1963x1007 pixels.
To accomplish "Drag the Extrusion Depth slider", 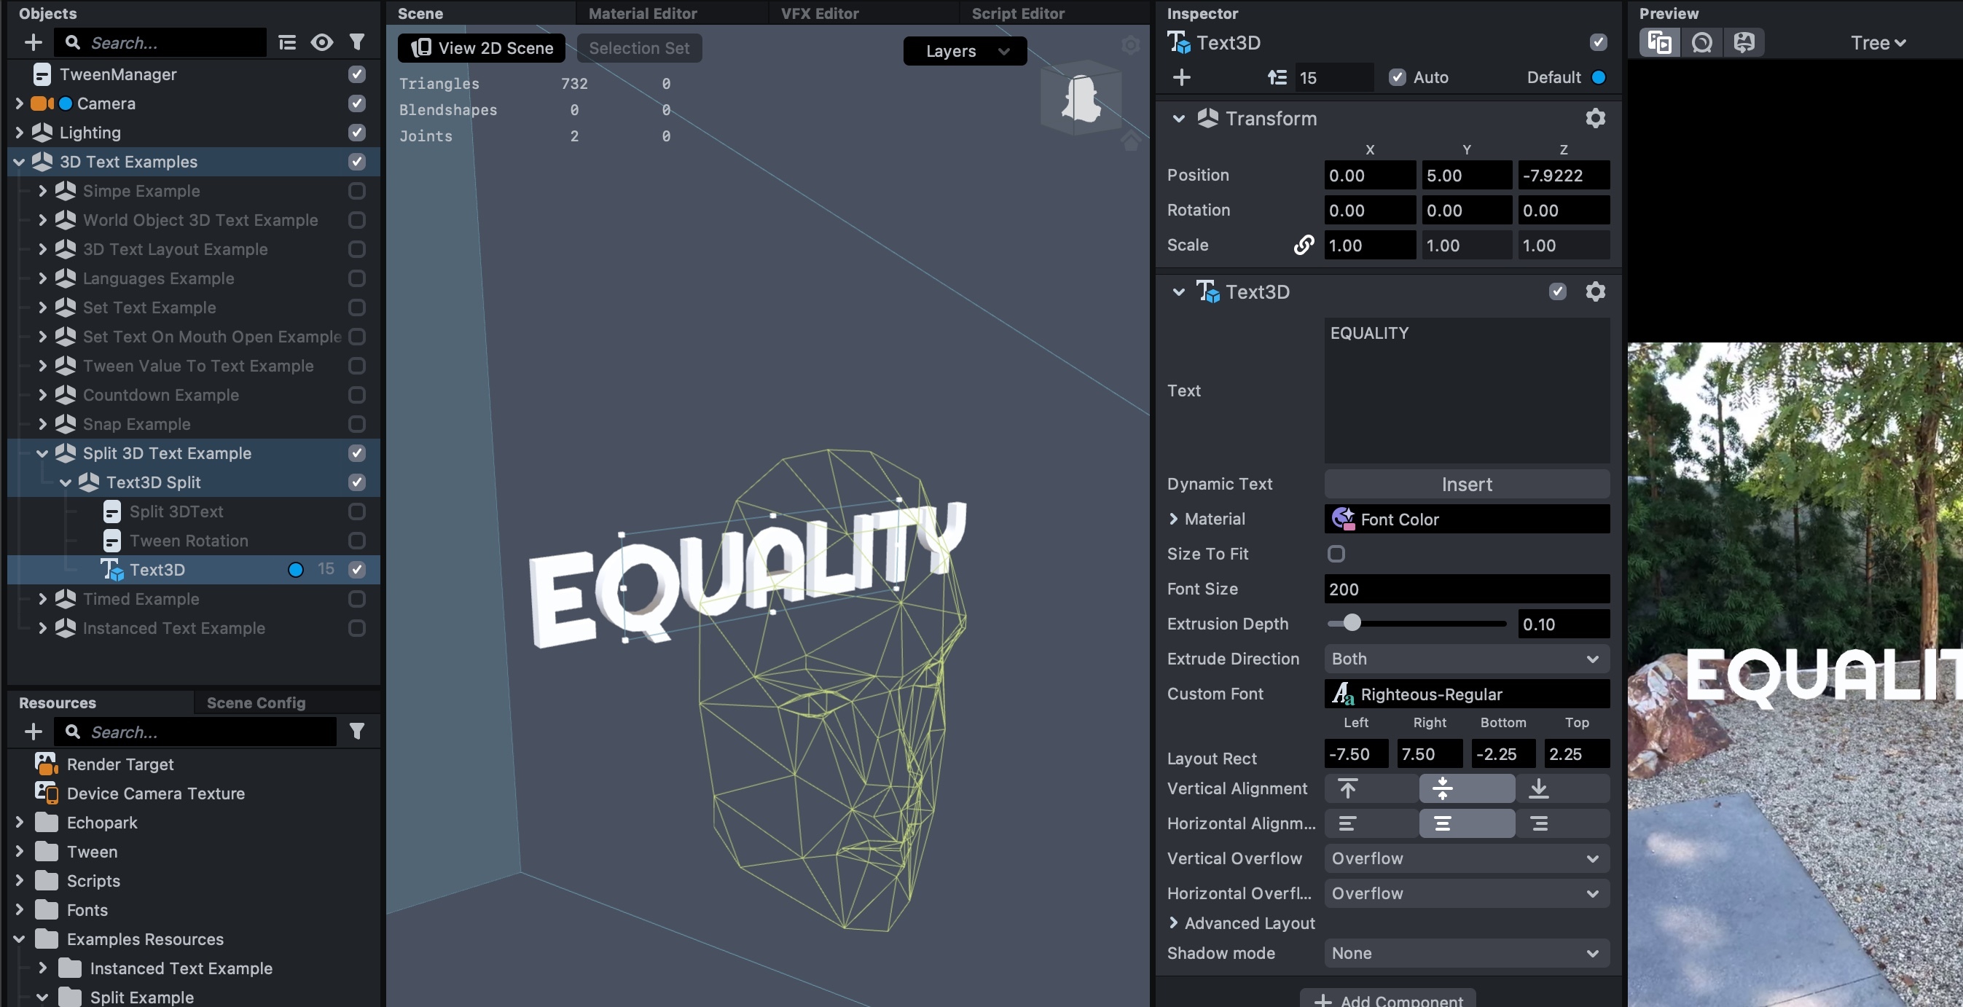I will pyautogui.click(x=1351, y=623).
